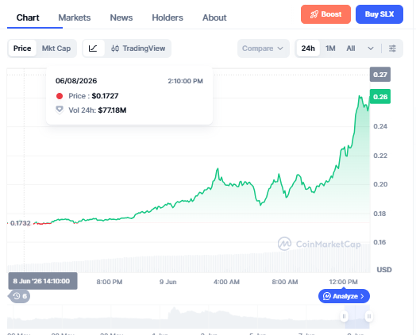Viewport: 416px width, 335px height.
Task: Toggle chart to Price view
Action: [22, 48]
